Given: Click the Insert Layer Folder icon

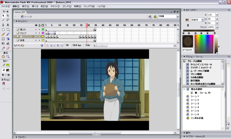Looking at the screenshot, I should (x=23, y=45).
